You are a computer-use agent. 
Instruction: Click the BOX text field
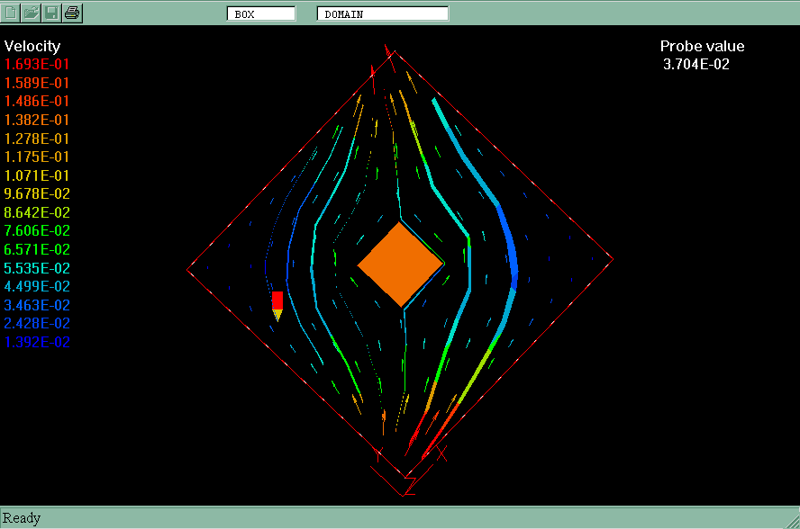(x=261, y=13)
